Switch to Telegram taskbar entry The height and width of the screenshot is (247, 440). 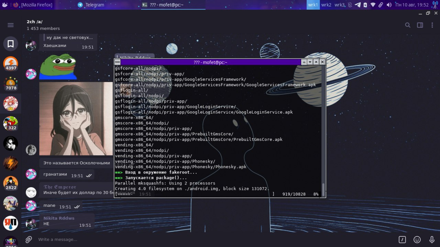tap(91, 5)
